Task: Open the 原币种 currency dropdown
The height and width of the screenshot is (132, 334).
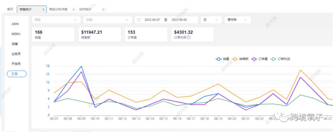Action: point(238,20)
